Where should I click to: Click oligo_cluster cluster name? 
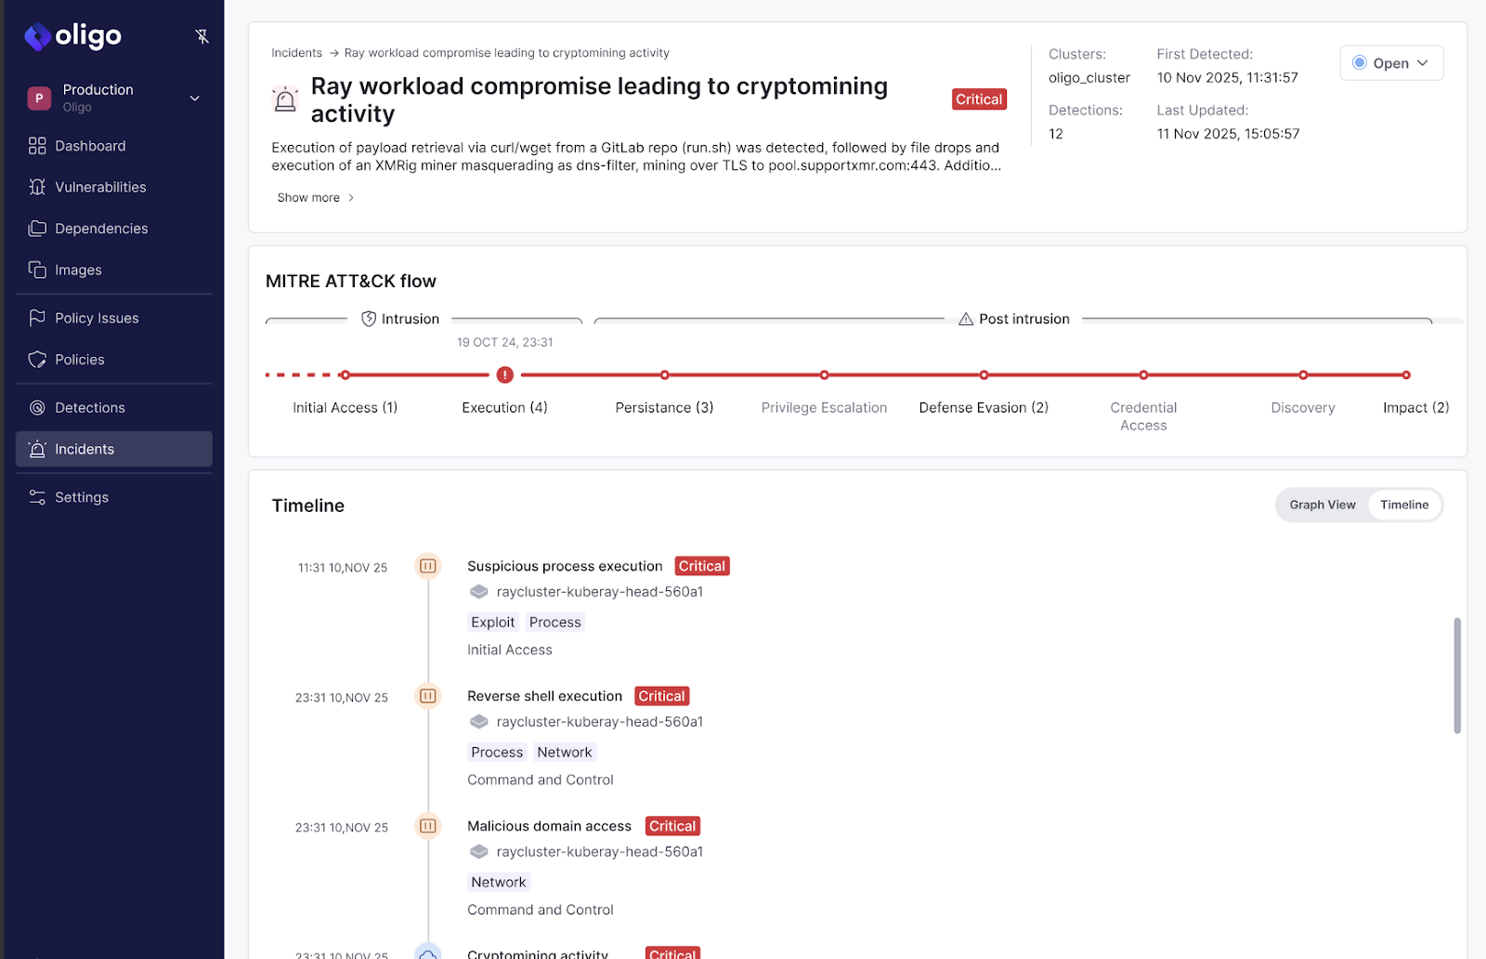pyautogui.click(x=1089, y=78)
